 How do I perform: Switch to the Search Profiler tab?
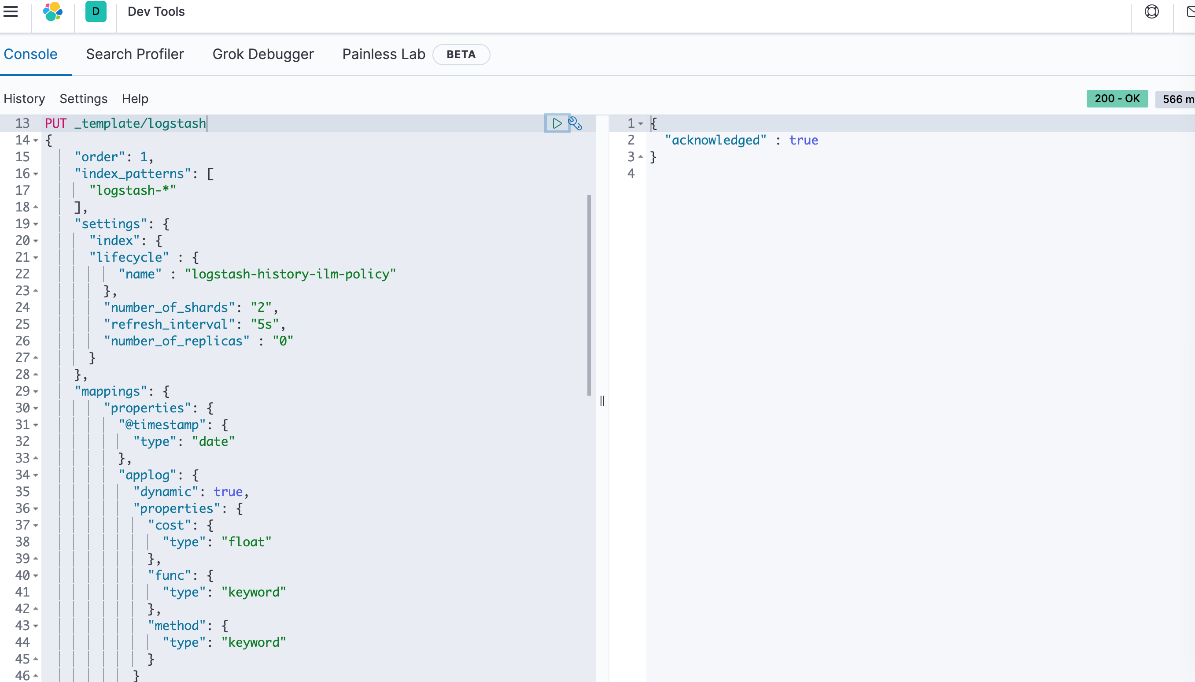[x=135, y=54]
